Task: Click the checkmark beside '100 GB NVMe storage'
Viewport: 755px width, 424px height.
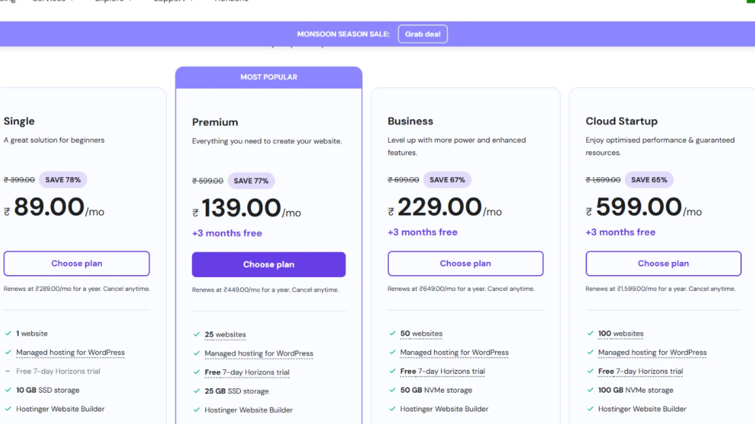Action: (x=590, y=390)
